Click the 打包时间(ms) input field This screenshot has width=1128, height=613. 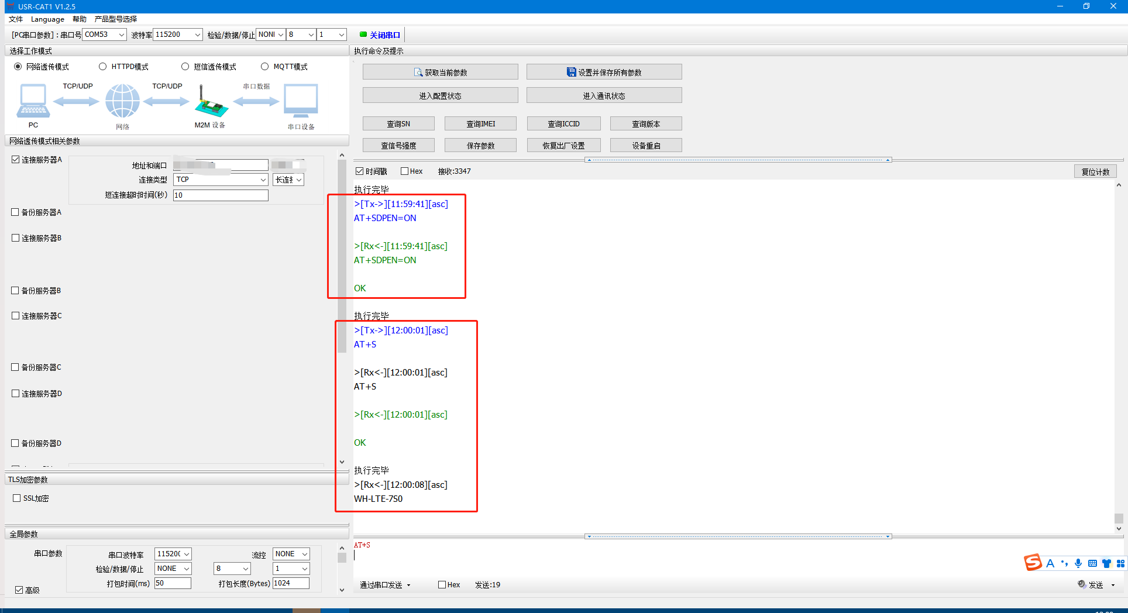pos(173,583)
